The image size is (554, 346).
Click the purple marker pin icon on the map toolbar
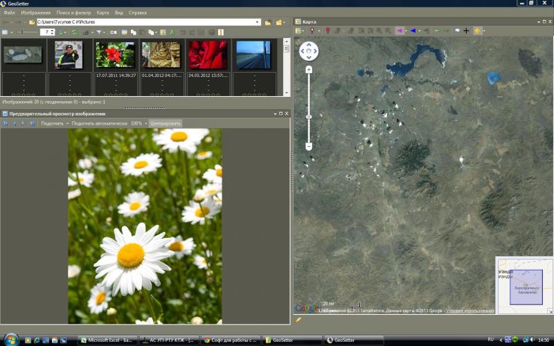312,30
